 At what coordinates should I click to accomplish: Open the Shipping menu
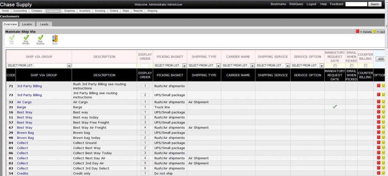[x=152, y=11]
